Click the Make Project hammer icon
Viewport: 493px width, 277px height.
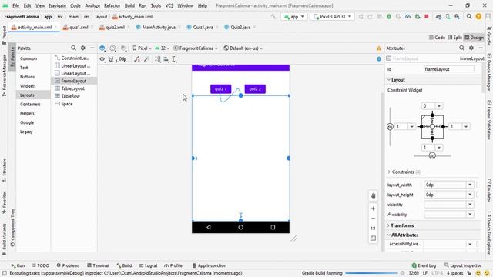(273, 17)
